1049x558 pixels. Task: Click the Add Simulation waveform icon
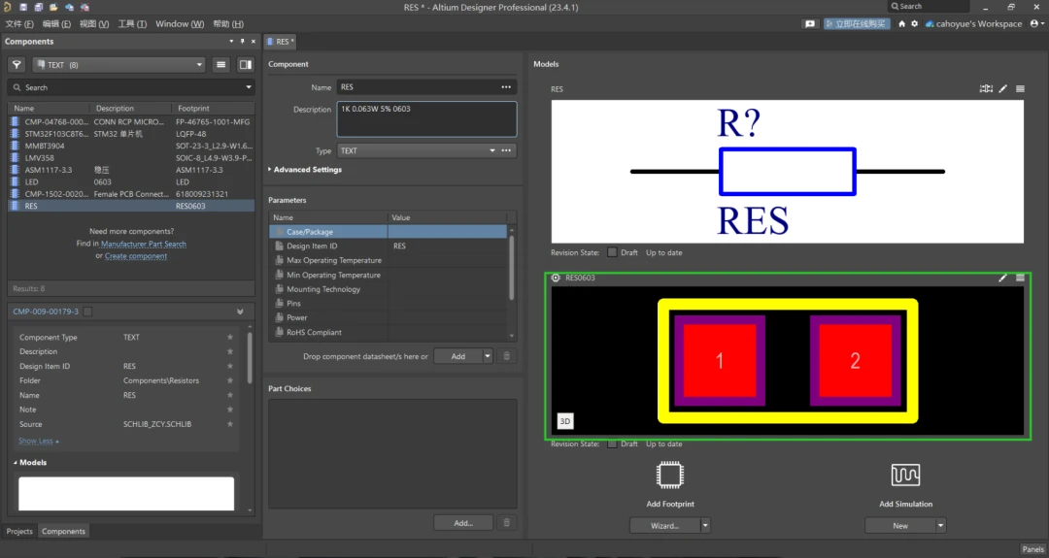coord(905,475)
